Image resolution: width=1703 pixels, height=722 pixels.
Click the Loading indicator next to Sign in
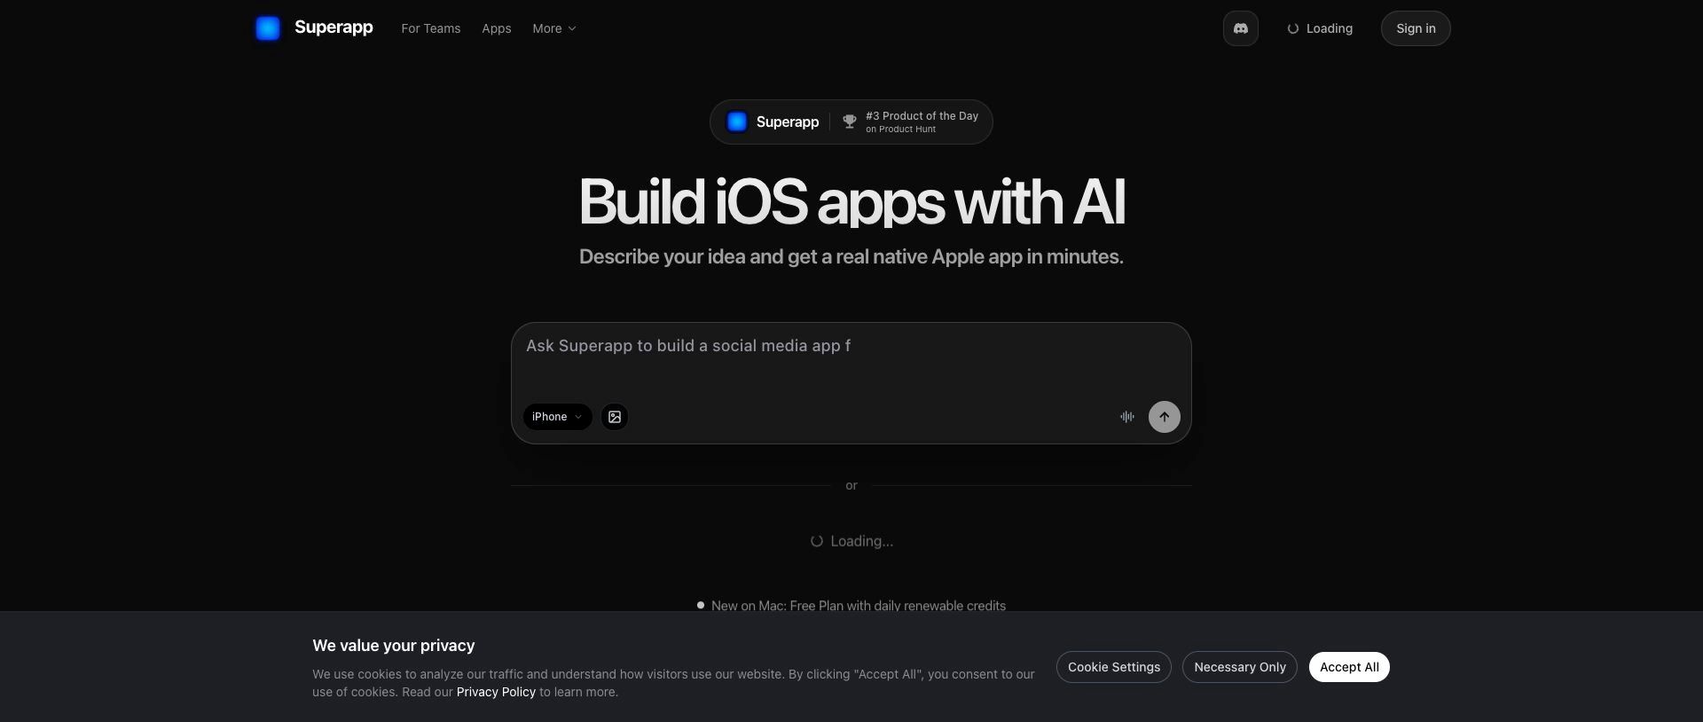click(x=1320, y=28)
